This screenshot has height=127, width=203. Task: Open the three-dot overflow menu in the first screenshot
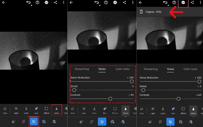pyautogui.click(x=64, y=2)
